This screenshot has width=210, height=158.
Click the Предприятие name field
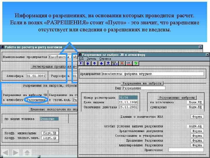pos(153,74)
